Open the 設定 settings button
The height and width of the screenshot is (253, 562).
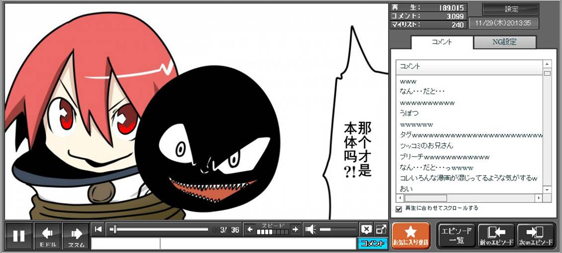click(511, 9)
